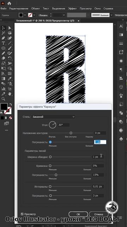Open the drawing modes button

click(6, 123)
